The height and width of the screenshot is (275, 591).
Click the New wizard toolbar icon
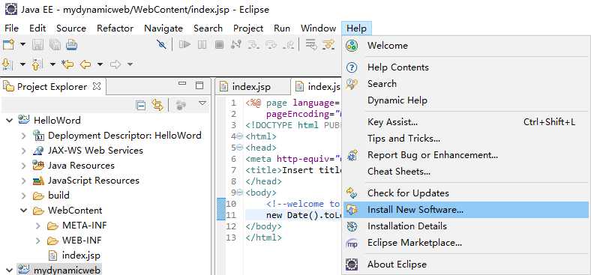tap(8, 45)
